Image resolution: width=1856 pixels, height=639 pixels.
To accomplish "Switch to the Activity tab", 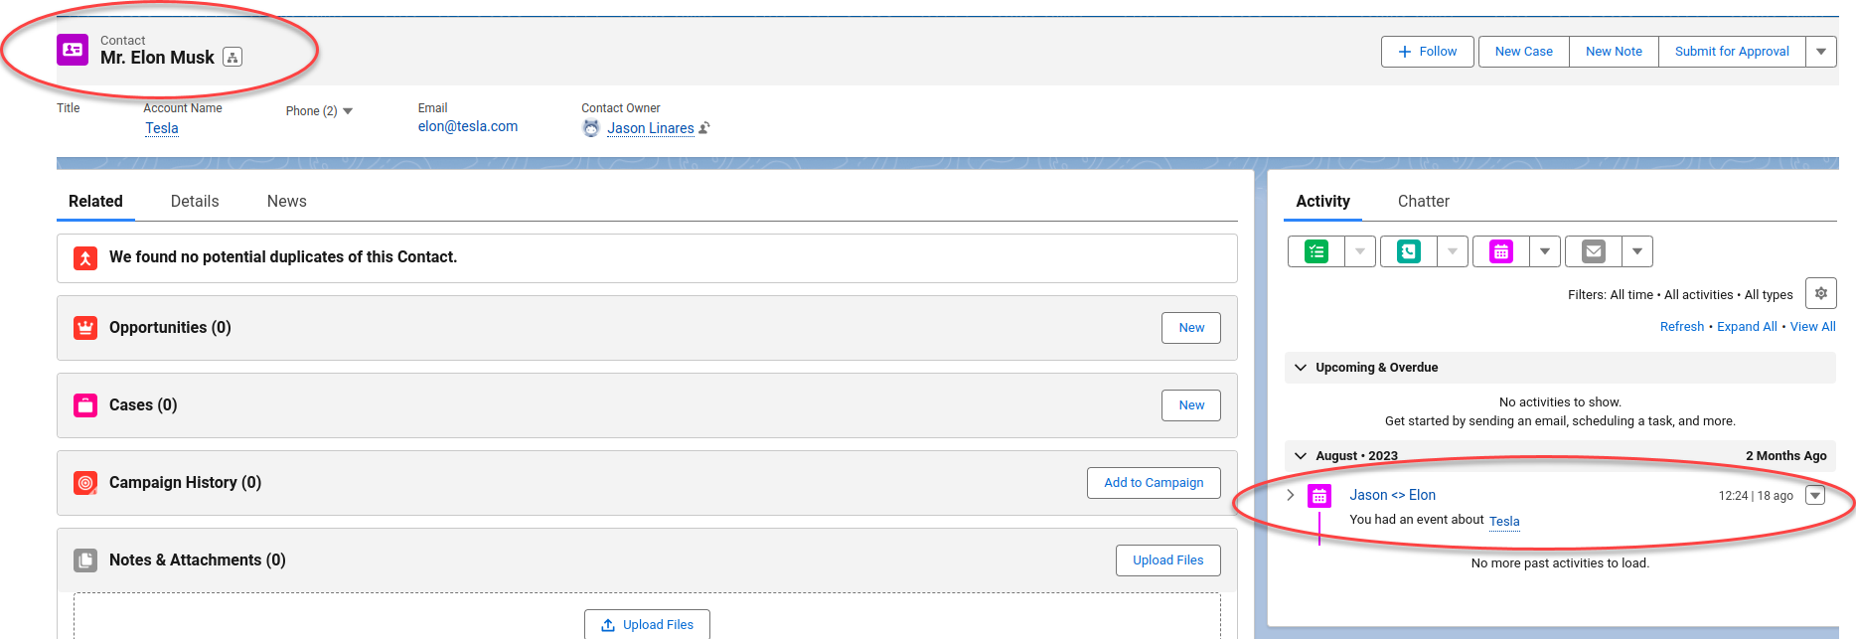I will (x=1323, y=201).
